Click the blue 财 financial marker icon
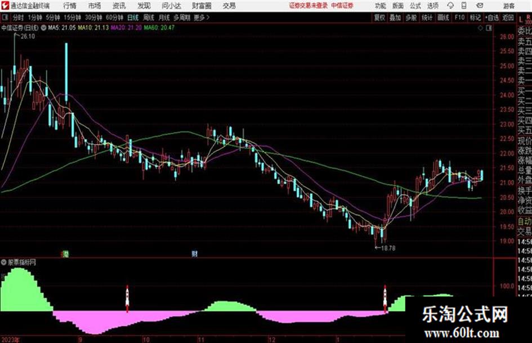Screen dimensions: 532x343 click(x=194, y=253)
